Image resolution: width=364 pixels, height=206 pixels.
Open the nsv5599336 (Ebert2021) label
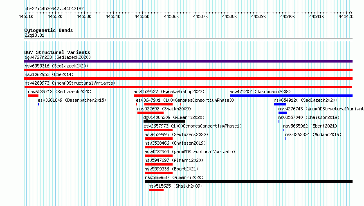click(x=171, y=169)
